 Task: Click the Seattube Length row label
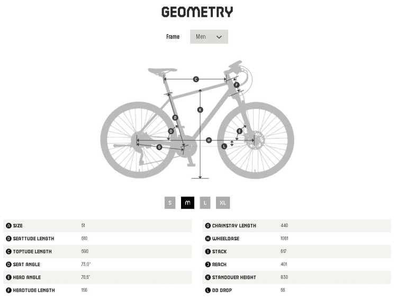33,239
